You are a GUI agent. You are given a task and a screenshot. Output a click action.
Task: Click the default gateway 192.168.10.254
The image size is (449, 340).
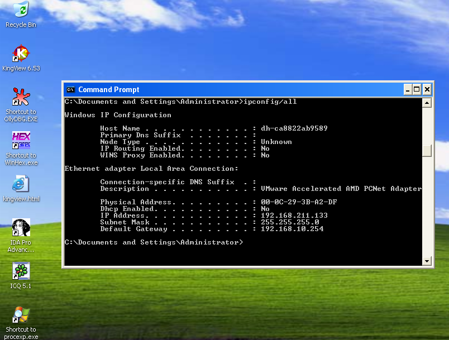pos(292,229)
